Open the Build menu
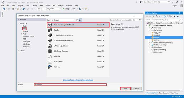 [27, 6]
